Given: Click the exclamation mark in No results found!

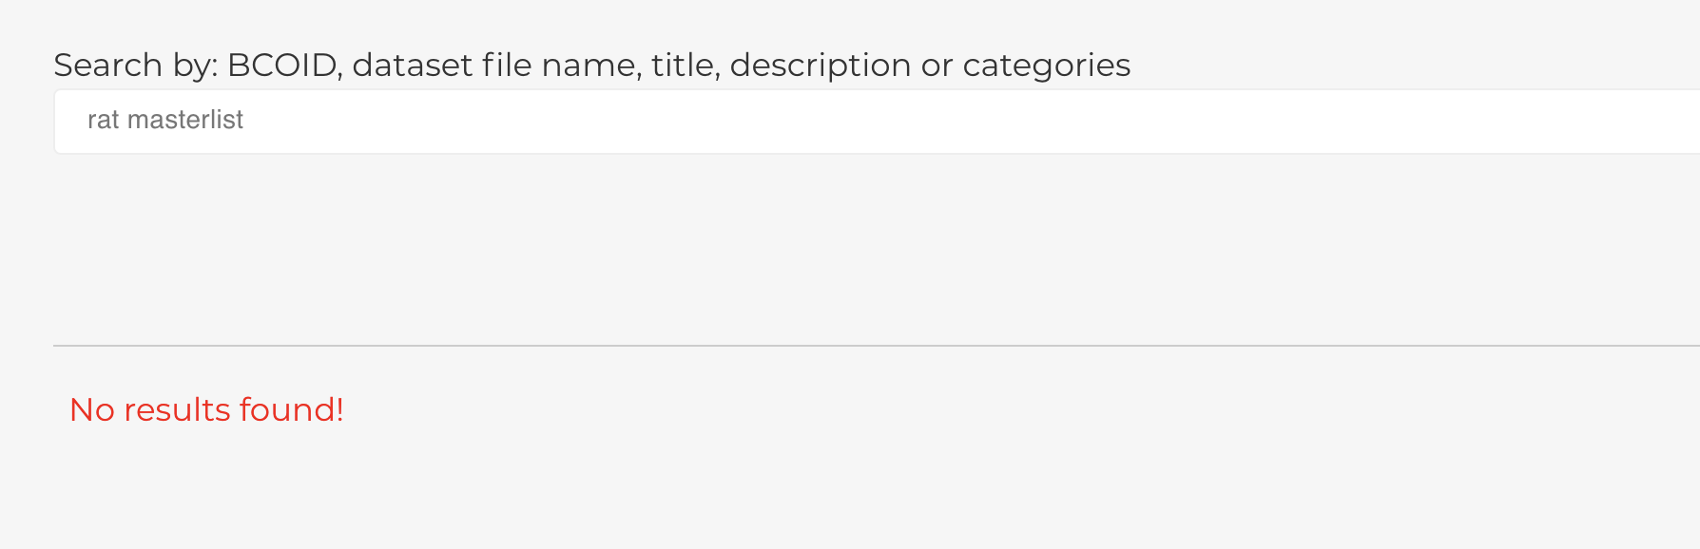Looking at the screenshot, I should [338, 409].
